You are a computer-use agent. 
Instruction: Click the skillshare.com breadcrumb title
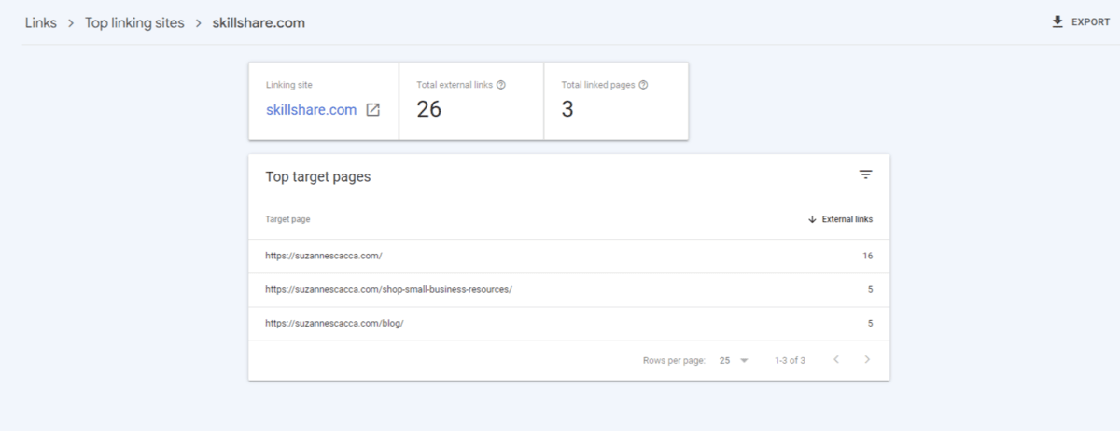coord(259,22)
